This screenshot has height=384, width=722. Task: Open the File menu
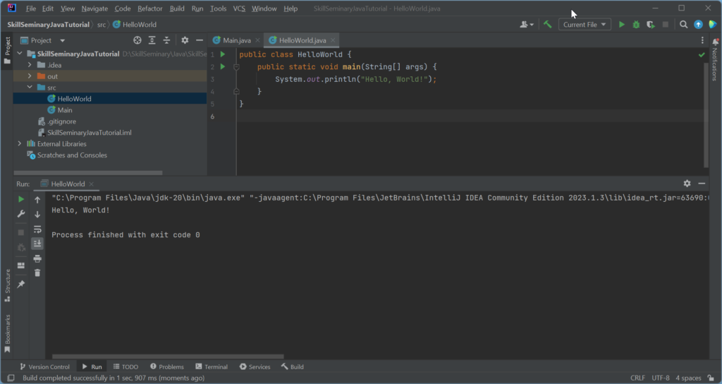[31, 8]
